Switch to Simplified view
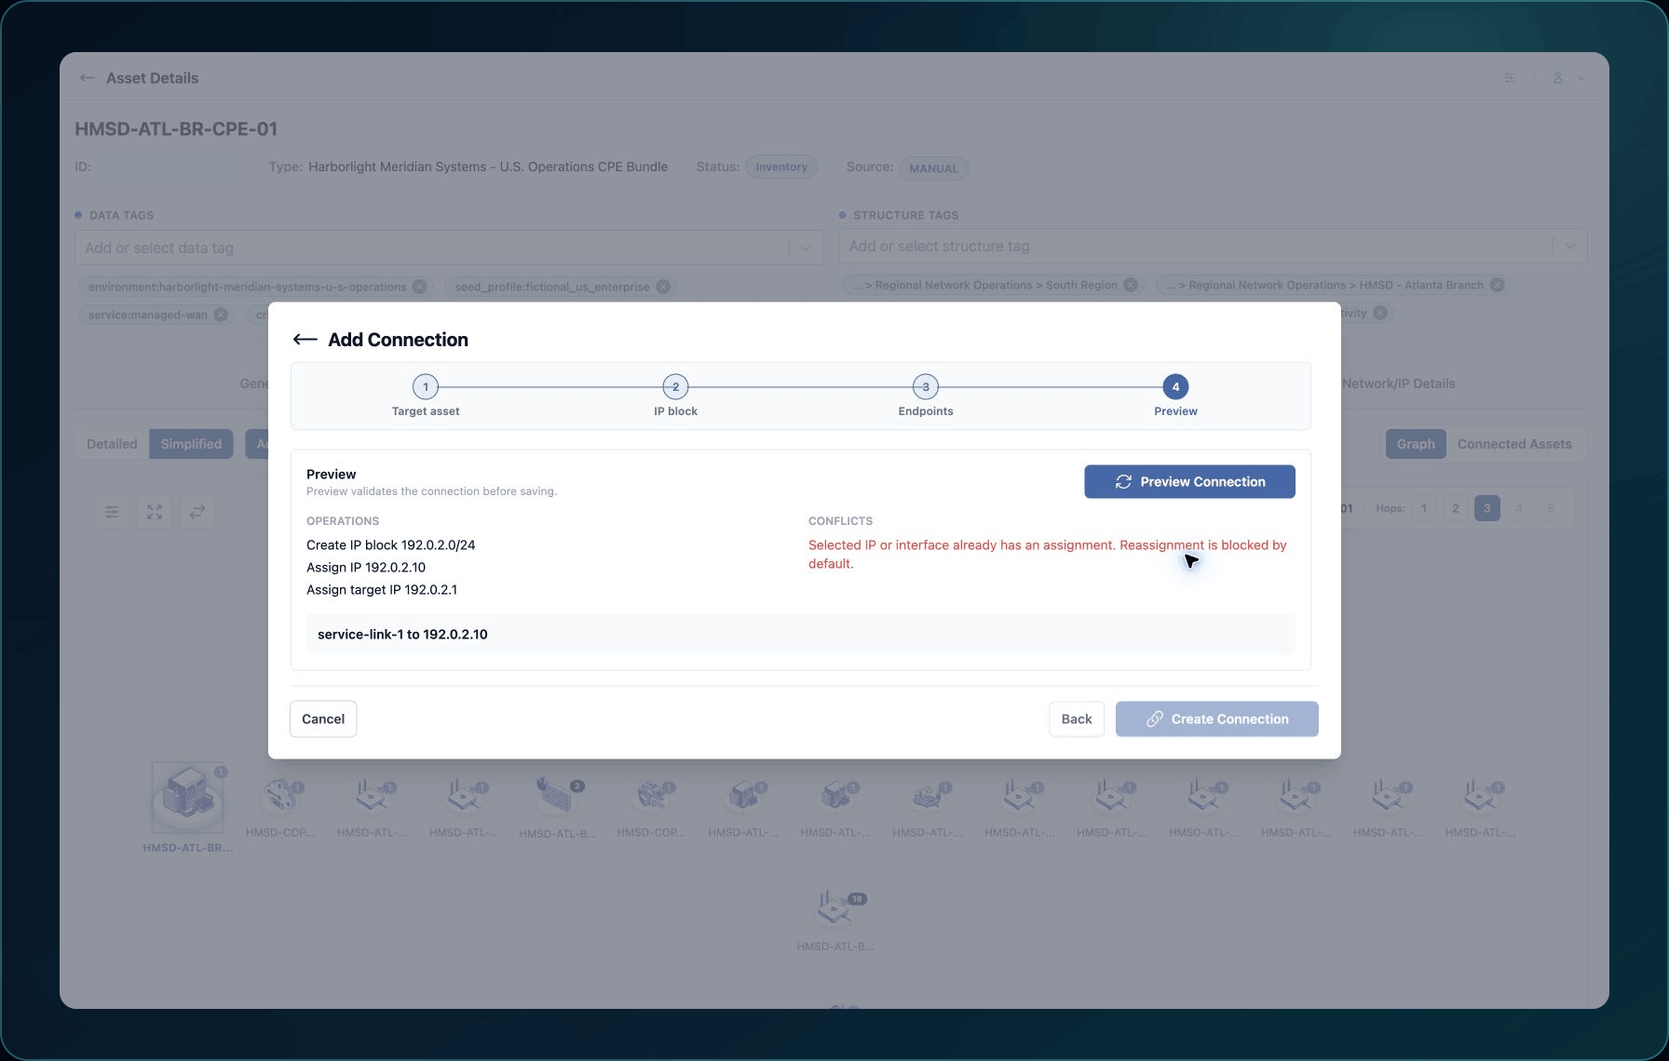The image size is (1669, 1061). (191, 444)
